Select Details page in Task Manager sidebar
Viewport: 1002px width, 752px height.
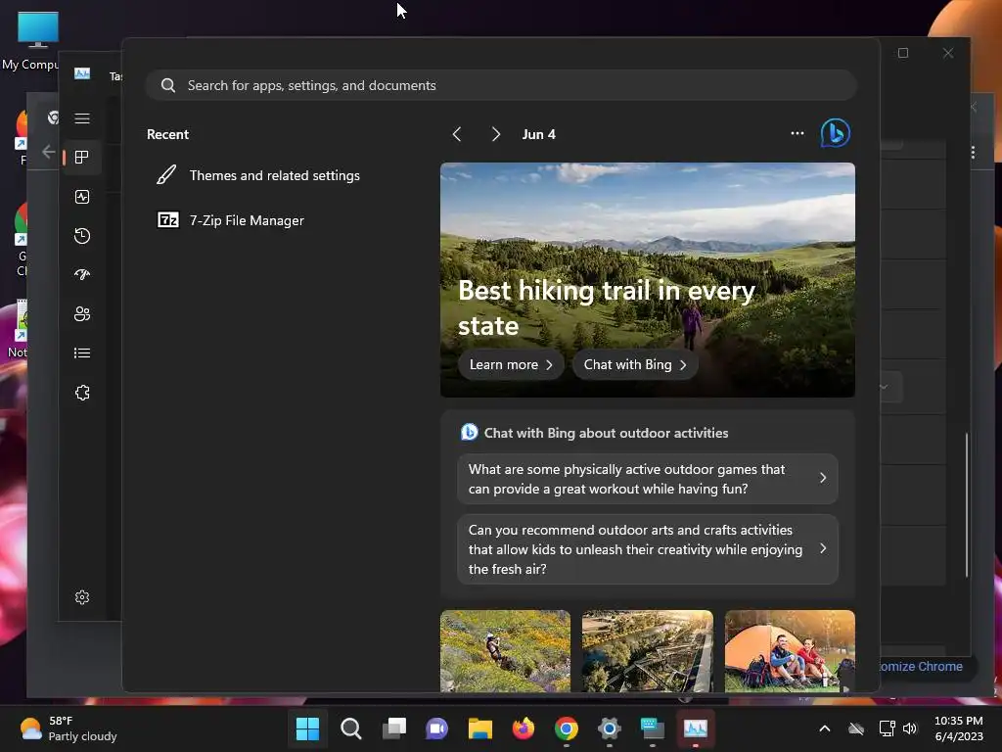point(82,352)
